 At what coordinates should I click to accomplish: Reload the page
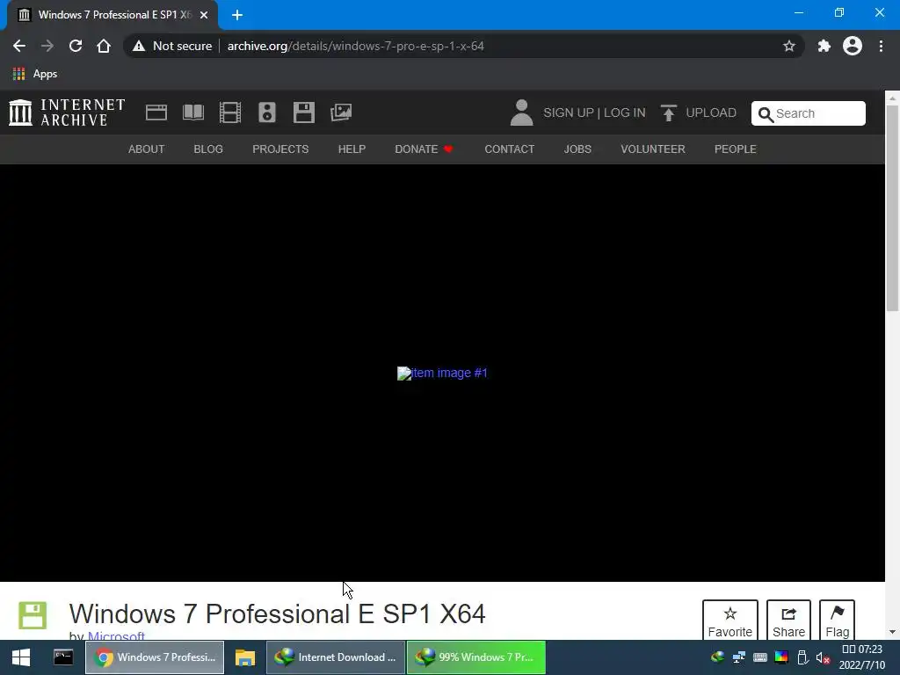click(x=76, y=46)
